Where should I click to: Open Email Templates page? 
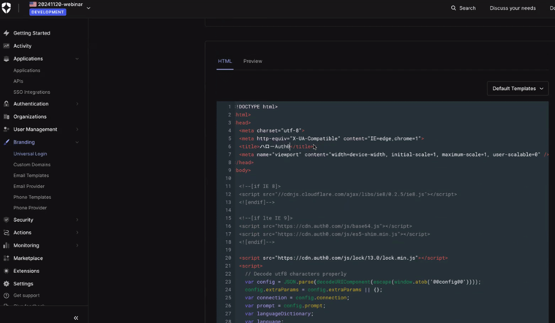pos(31,176)
